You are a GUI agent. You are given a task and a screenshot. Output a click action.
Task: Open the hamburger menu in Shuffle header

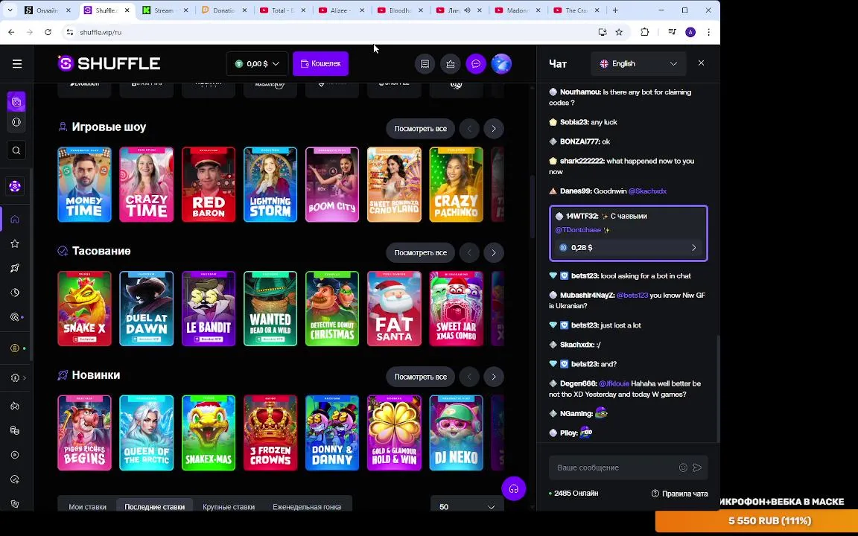point(17,64)
